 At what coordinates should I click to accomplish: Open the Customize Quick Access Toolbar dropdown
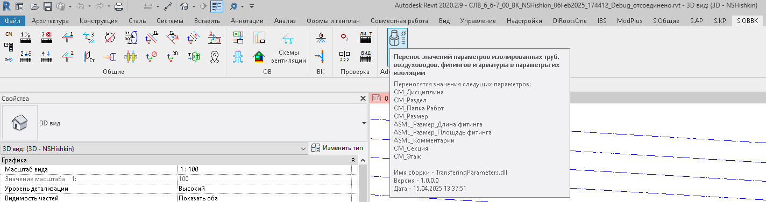pyautogui.click(x=252, y=7)
